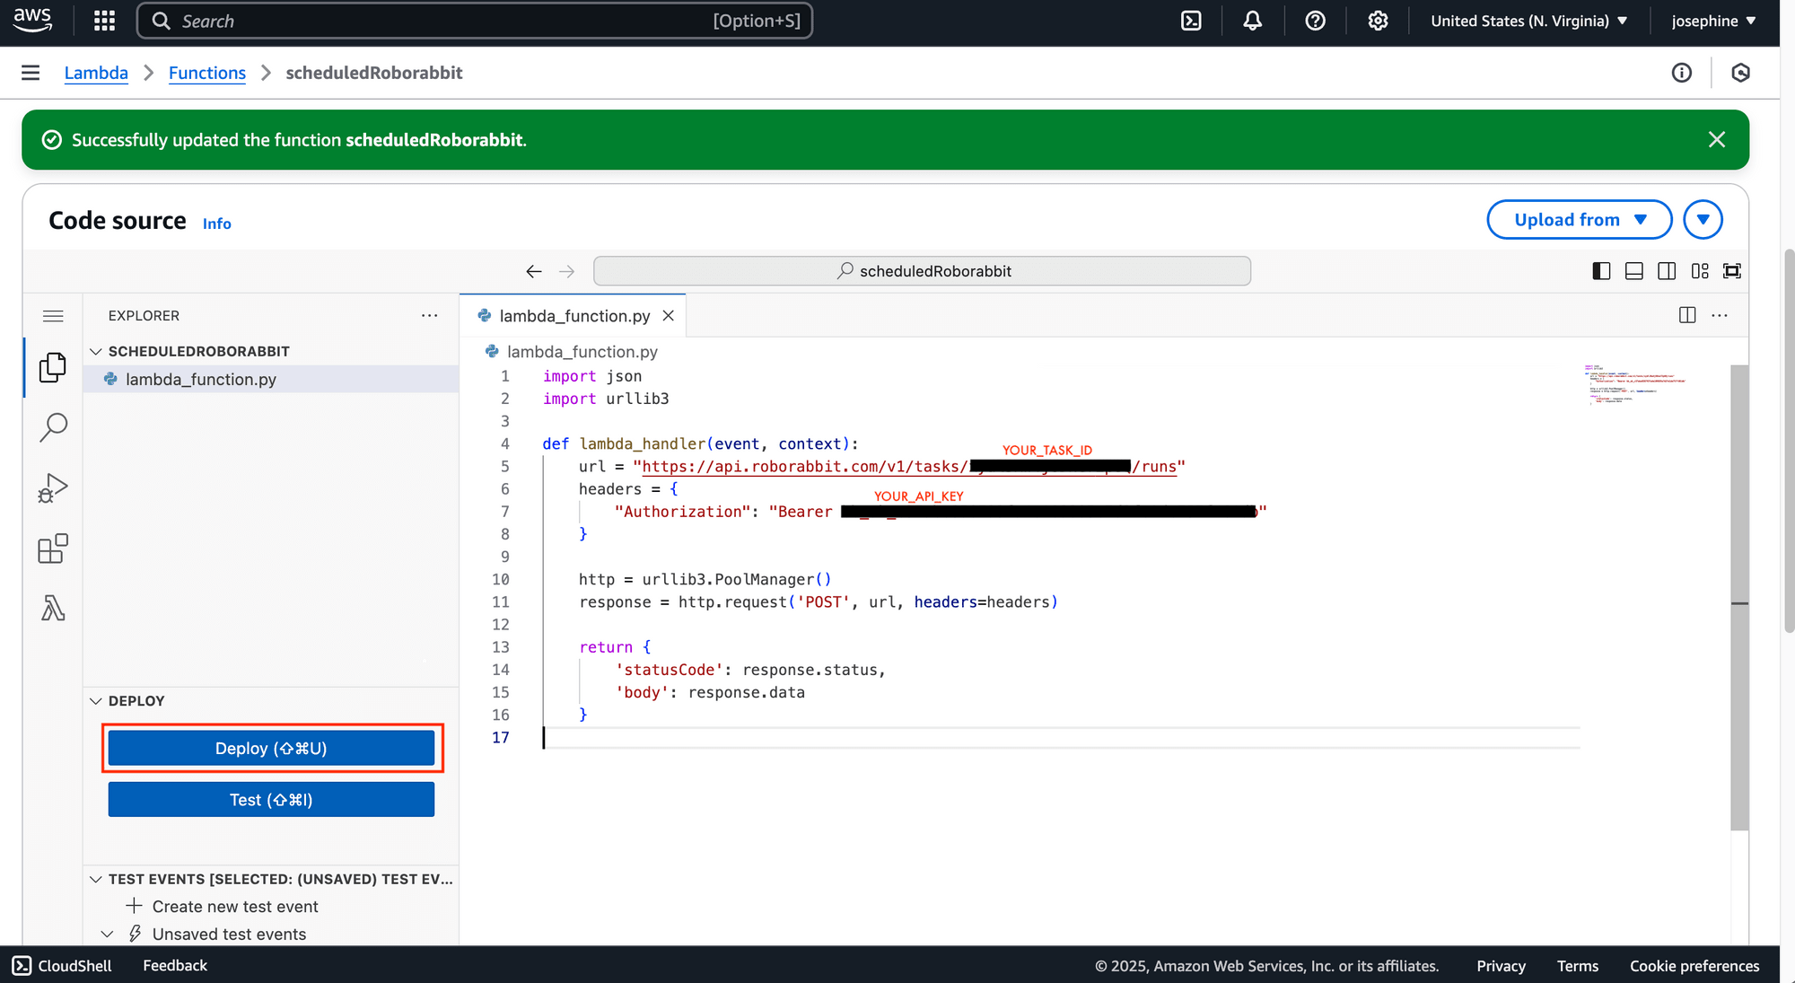Dismiss the green success banner
This screenshot has width=1795, height=983.
[x=1717, y=139]
